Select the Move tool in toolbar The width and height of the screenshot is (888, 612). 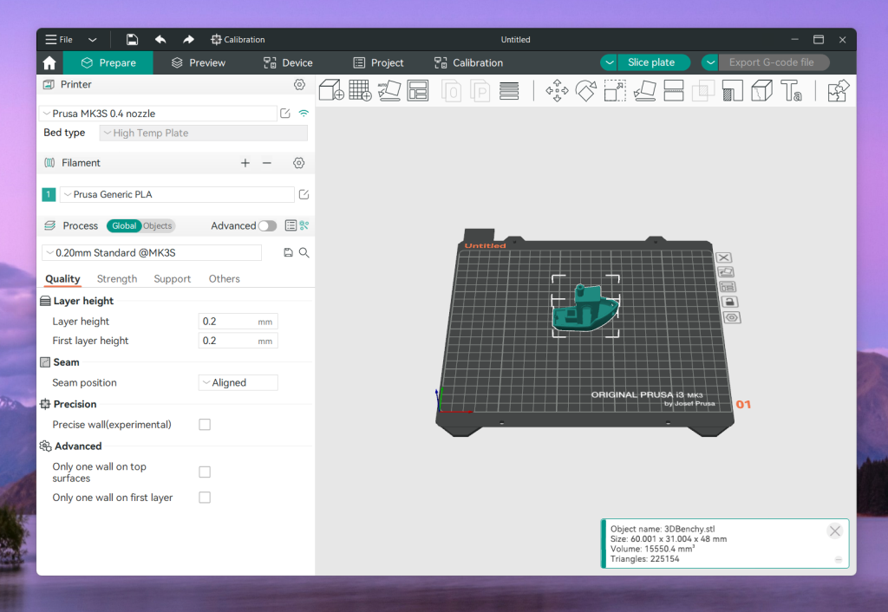tap(557, 90)
